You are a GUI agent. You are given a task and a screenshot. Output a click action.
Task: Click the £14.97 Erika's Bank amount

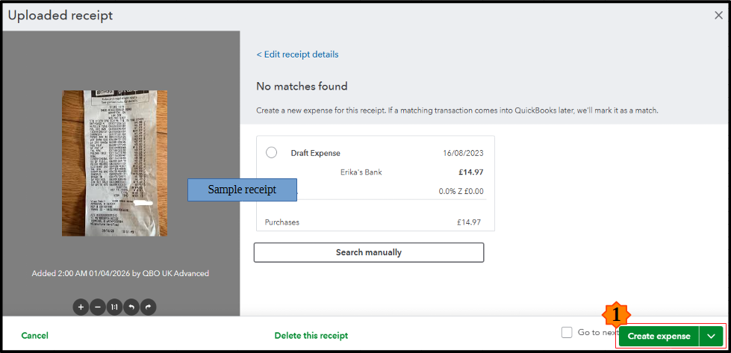pos(470,172)
